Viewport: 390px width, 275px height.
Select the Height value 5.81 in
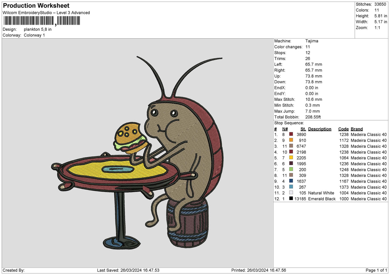381,16
